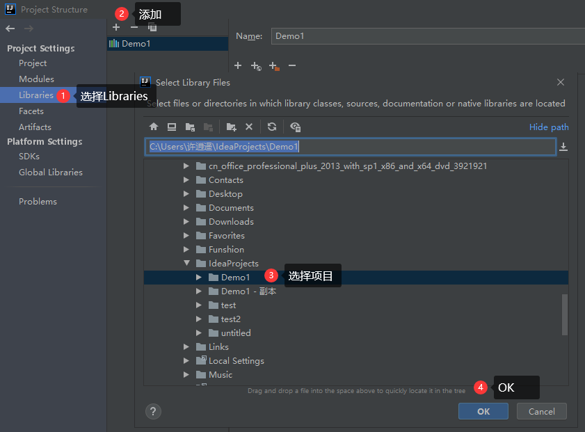Remove library root with minus icon under Name
Viewport: 585px width, 432px height.
click(x=292, y=65)
